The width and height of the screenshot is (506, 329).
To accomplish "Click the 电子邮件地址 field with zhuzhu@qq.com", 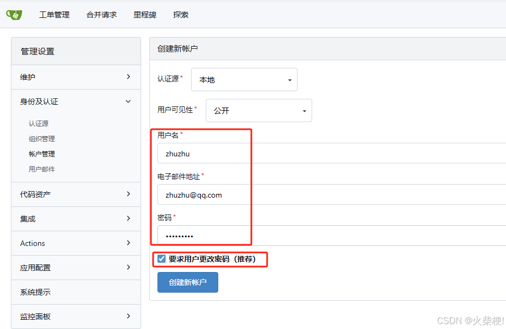I will 331,195.
